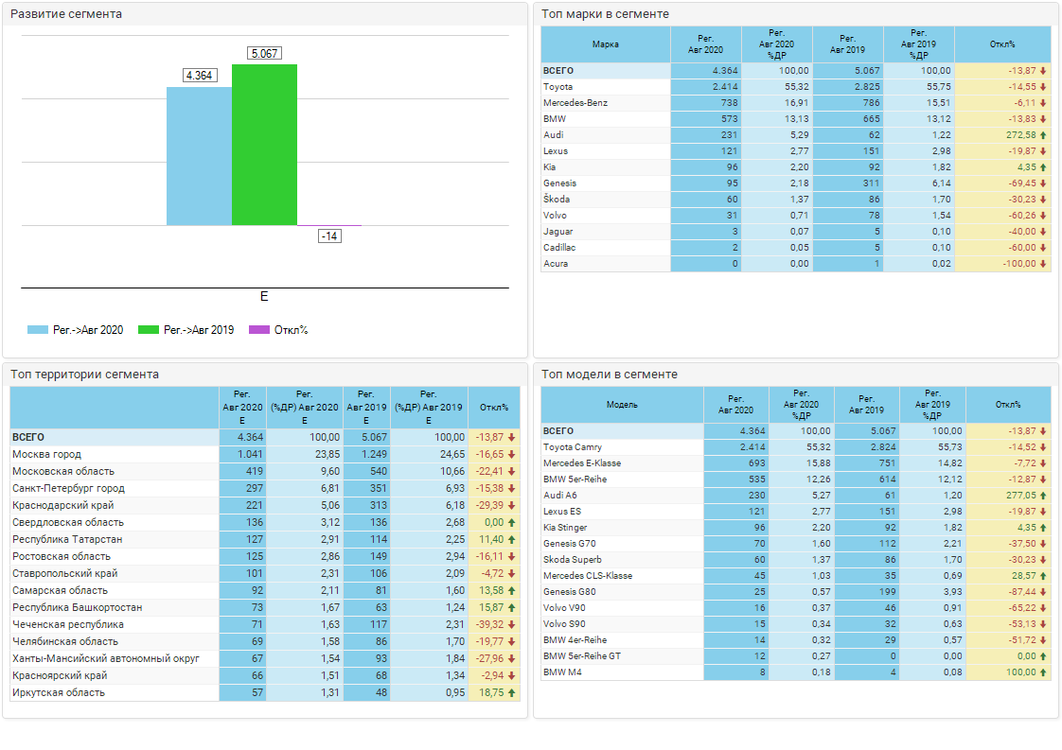The image size is (1062, 750).
Task: Click the green legend swatch for Рег.->Авг 2019
Action: 149,330
